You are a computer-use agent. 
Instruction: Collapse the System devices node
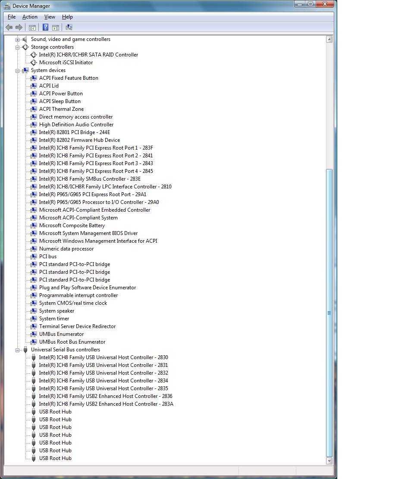click(17, 71)
